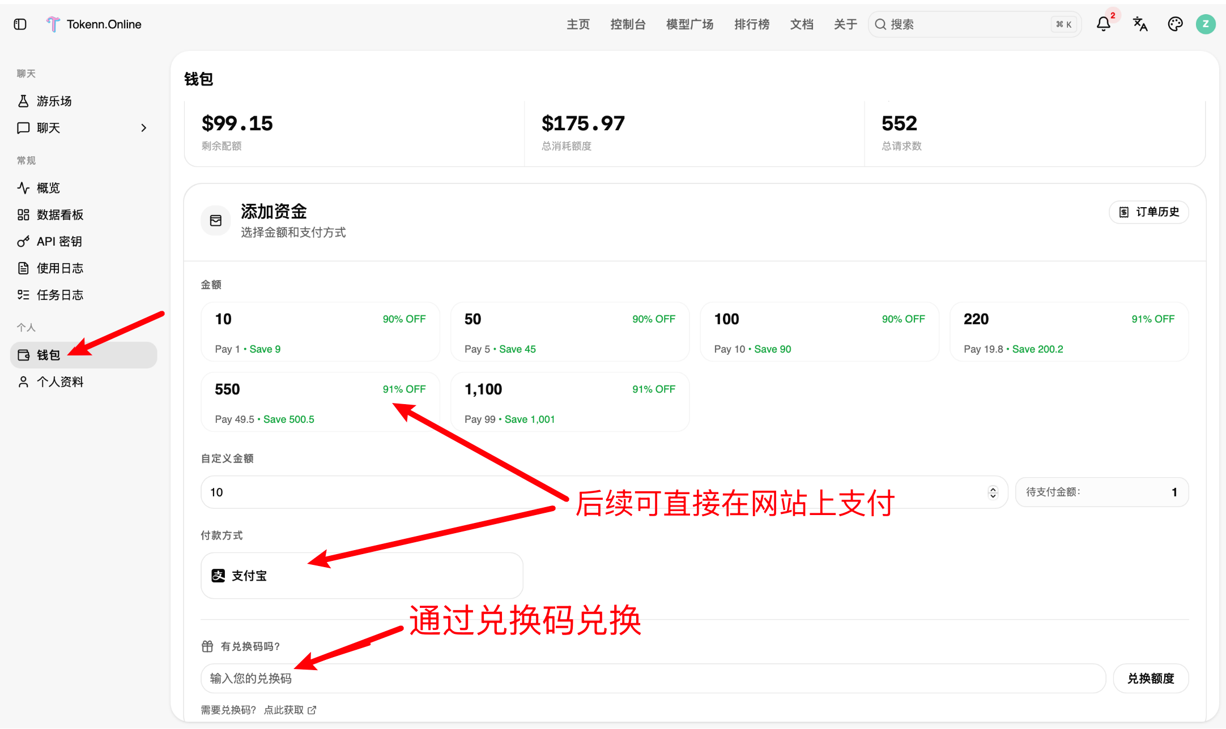
Task: Click the 'Save 200.2' text
Action: click(1037, 349)
